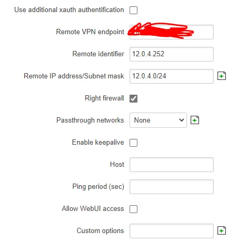Screen dimensions: 248x242
Task: Click plus icon beside Passthrough networks
Action: (x=195, y=120)
